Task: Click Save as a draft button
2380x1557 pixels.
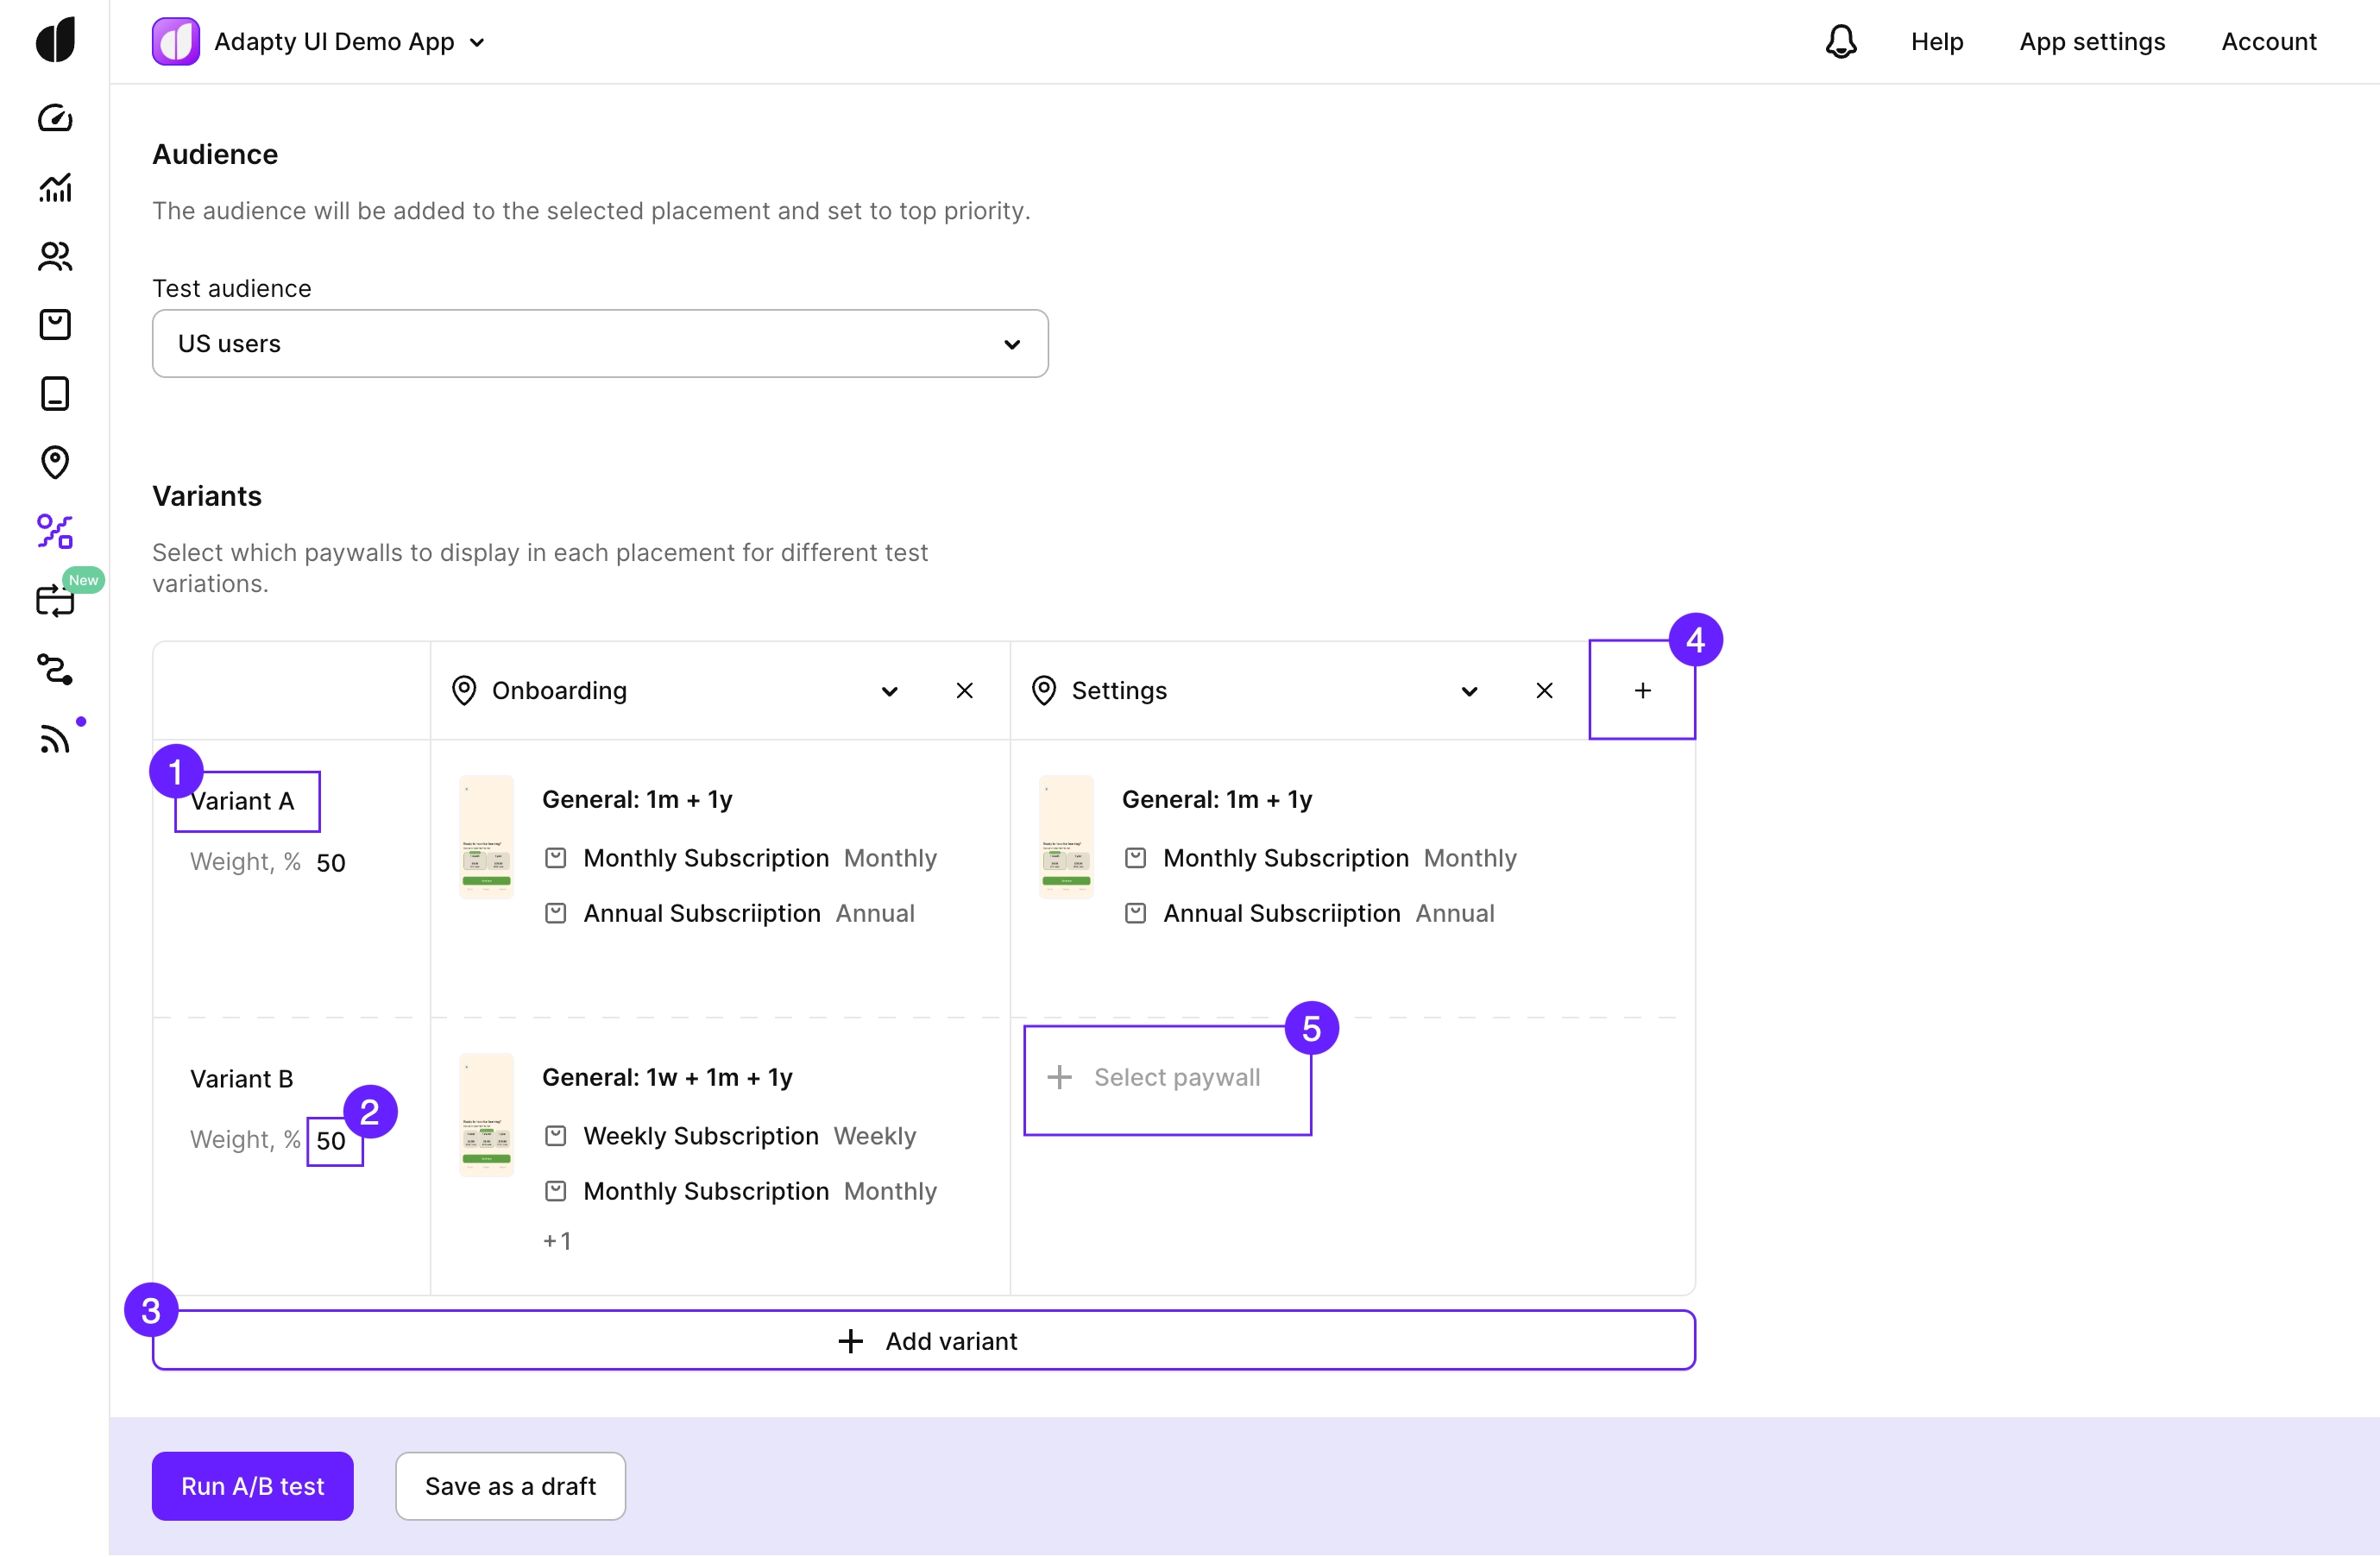Action: 510,1485
